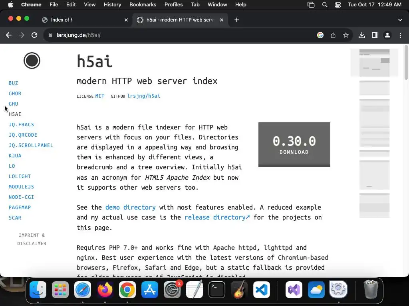The height and width of the screenshot is (306, 409).
Task: Open GarageBand from the Dock
Action: tap(239, 290)
